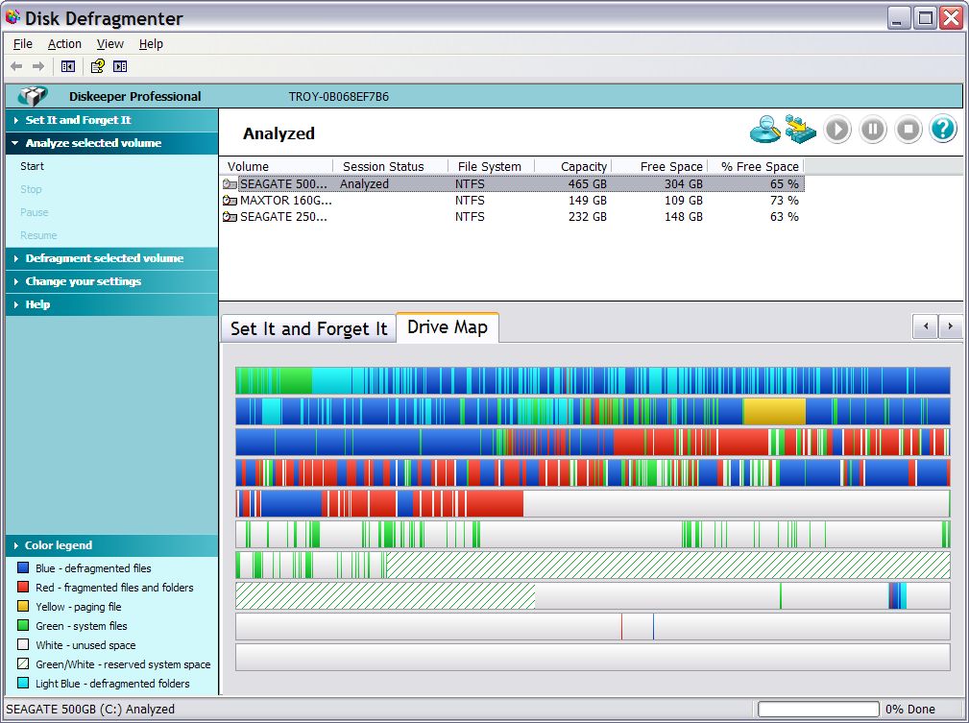This screenshot has height=723, width=969.
Task: Open the View menu
Action: [110, 43]
